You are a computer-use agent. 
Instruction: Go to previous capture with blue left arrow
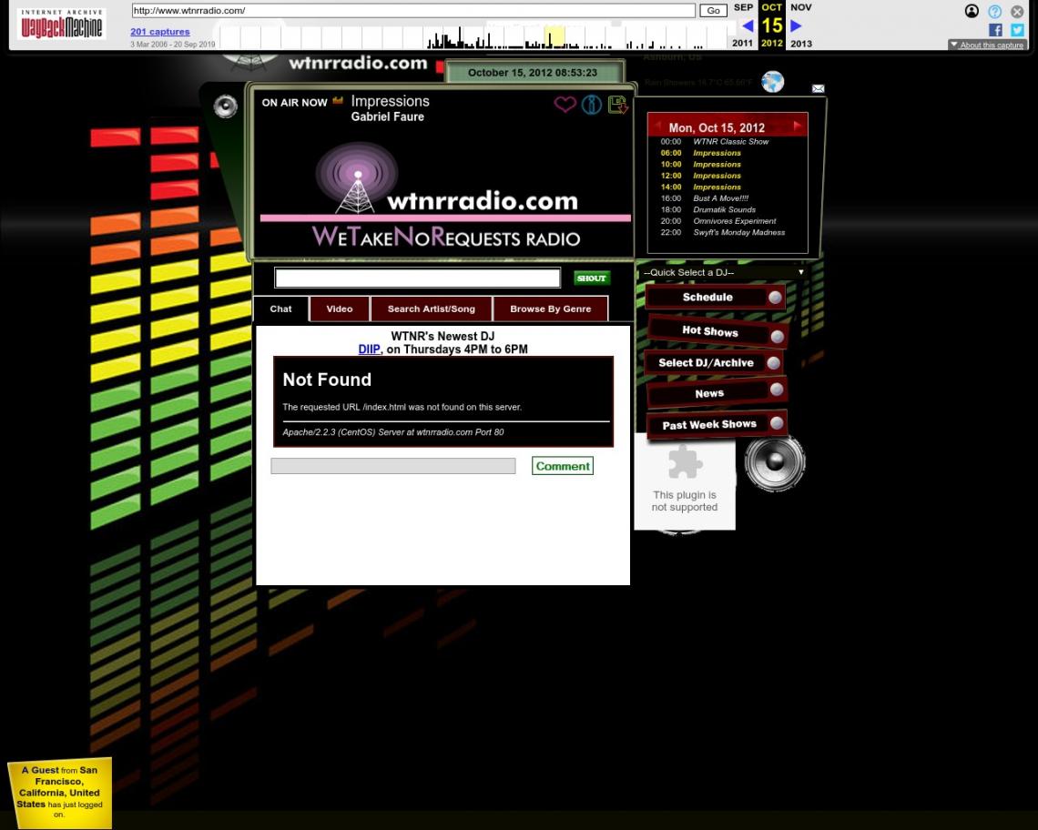[748, 25]
